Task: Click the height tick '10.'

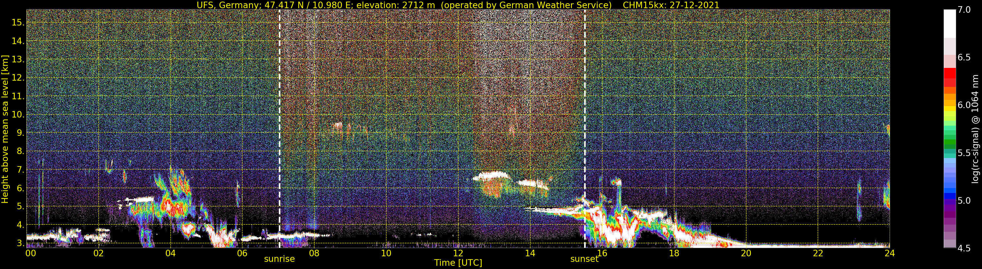Action: tap(18, 115)
